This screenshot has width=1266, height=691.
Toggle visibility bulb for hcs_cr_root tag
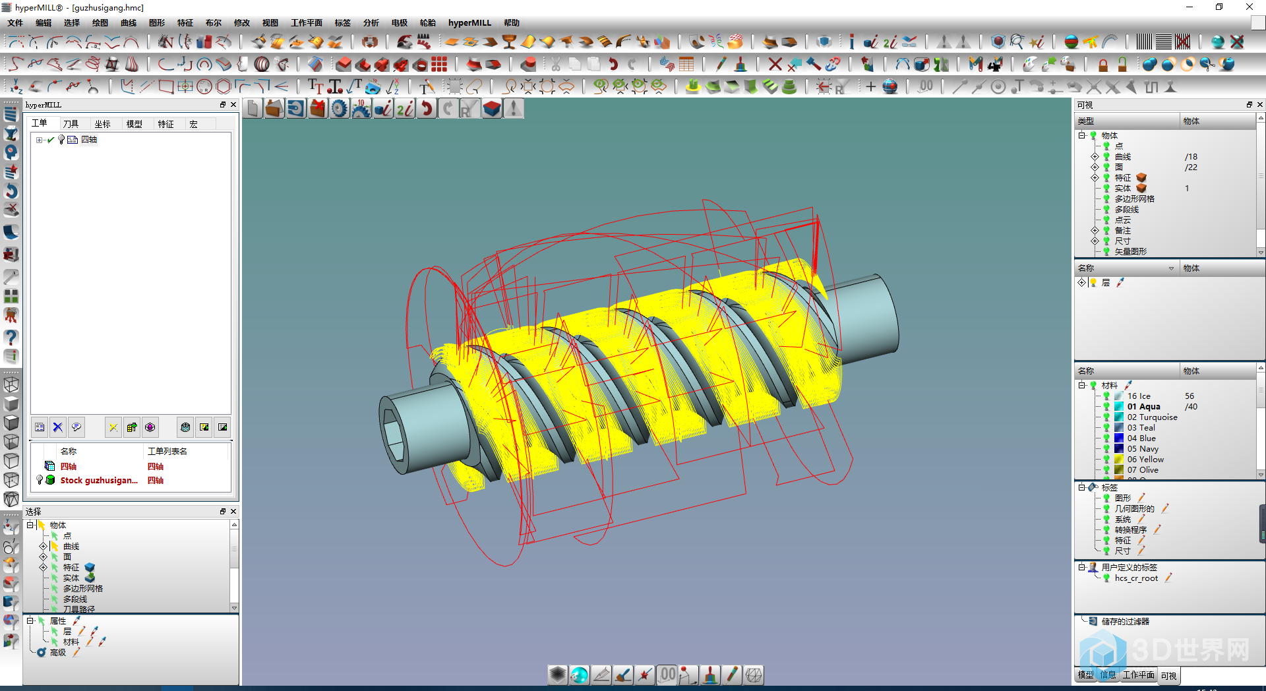pos(1106,578)
